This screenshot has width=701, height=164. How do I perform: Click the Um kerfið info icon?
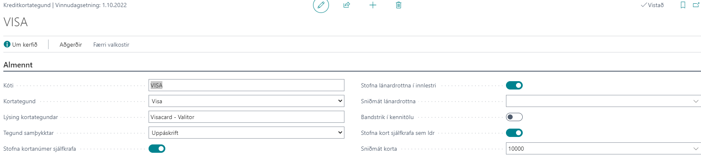pos(7,44)
